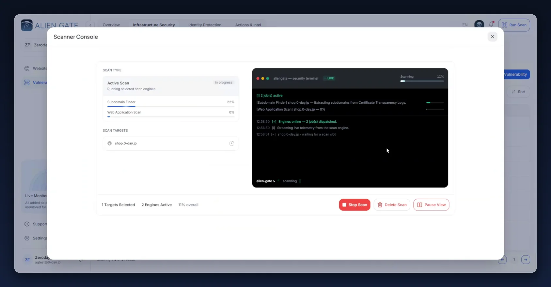Click the '11% overall' text
Image resolution: width=551 pixels, height=287 pixels.
pyautogui.click(x=188, y=205)
